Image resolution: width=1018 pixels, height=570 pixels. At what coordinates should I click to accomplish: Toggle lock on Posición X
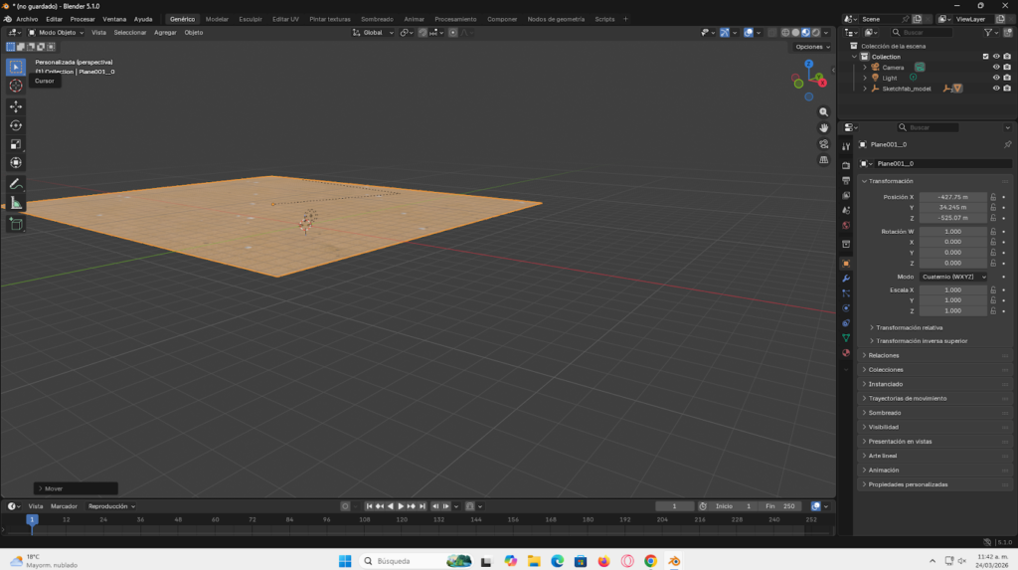tap(993, 197)
